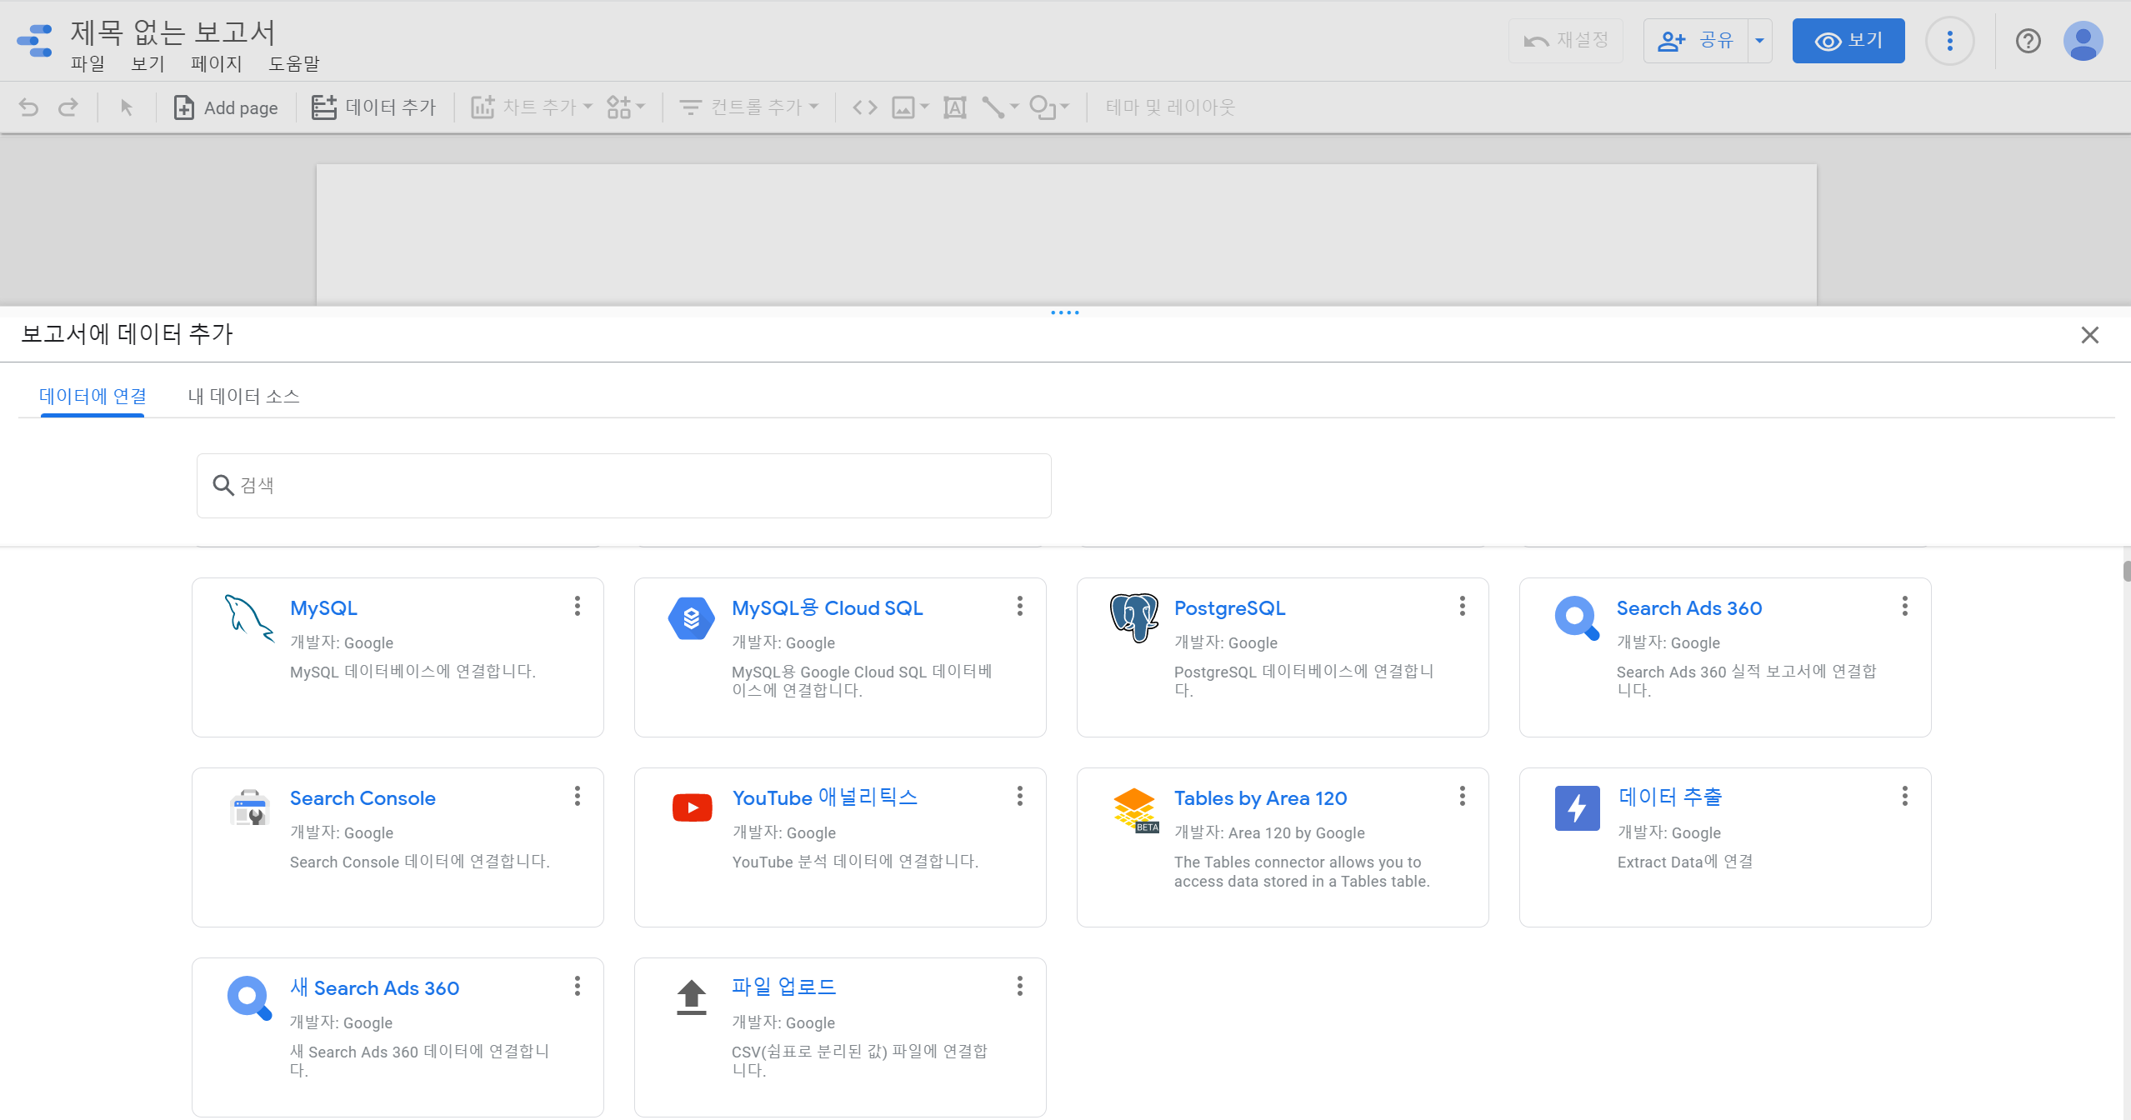Click the redo arrow icon
This screenshot has height=1120, width=2131.
click(68, 107)
